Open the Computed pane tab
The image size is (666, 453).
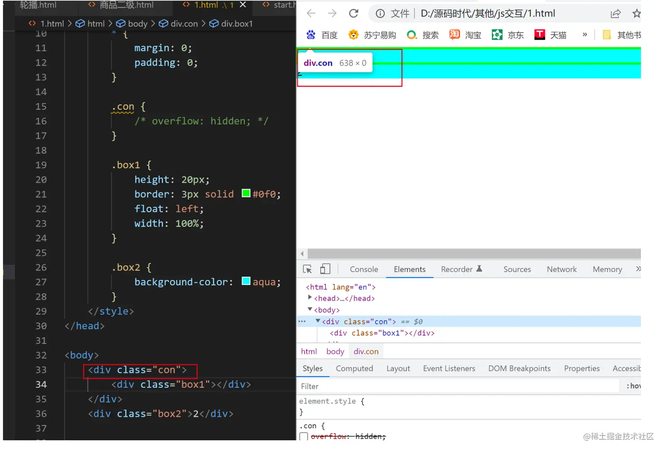355,368
